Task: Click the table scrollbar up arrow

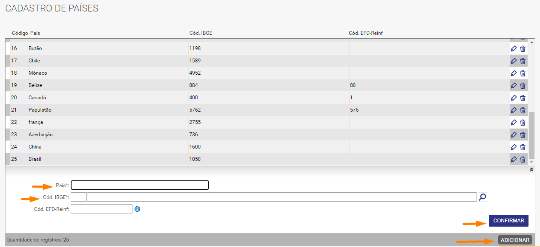Action: 531,43
